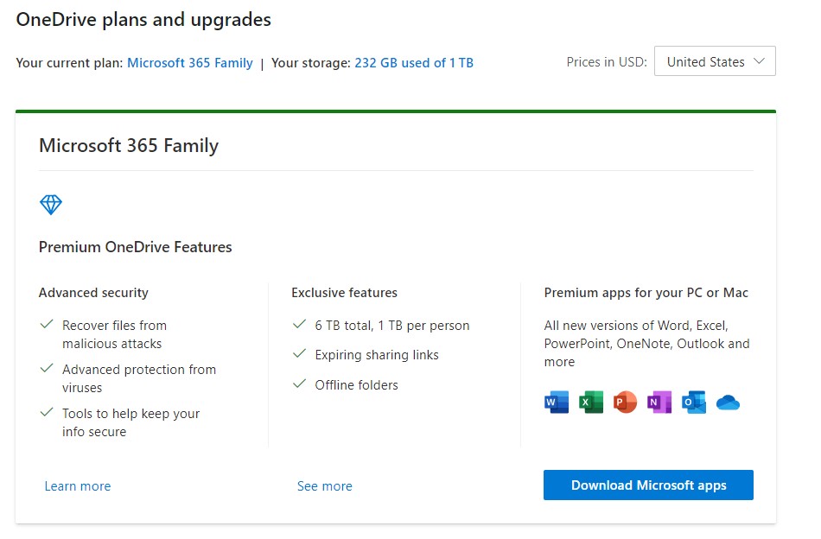821x539 pixels.
Task: Click the OneNote app icon
Action: (x=659, y=403)
